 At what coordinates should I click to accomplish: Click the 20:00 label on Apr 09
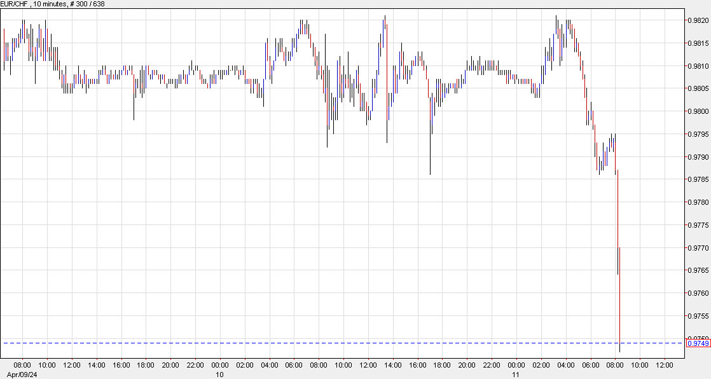point(170,366)
